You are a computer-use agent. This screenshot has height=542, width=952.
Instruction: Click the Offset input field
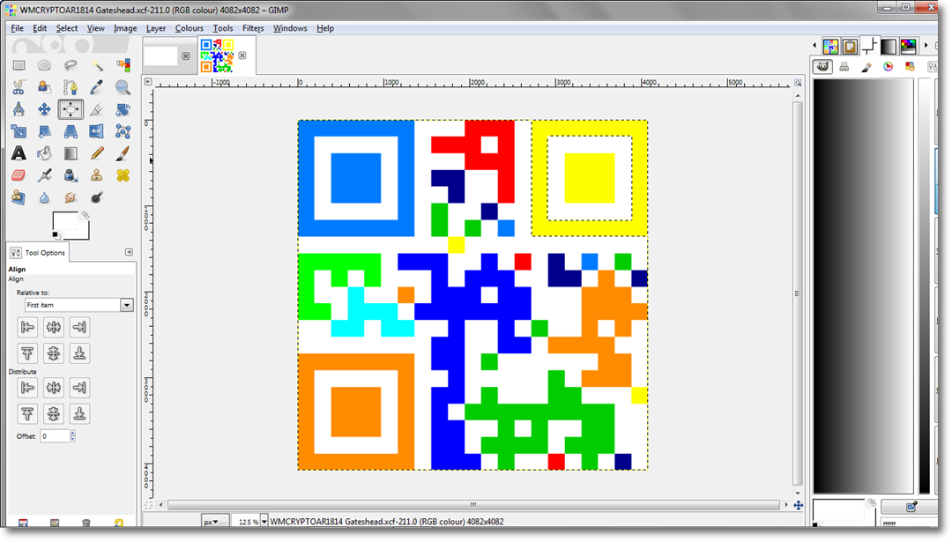coord(55,435)
